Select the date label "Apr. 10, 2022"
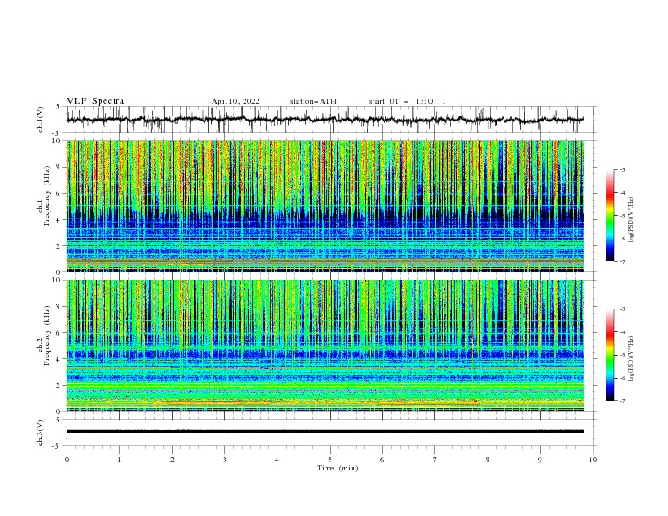668x516 pixels. tap(235, 101)
